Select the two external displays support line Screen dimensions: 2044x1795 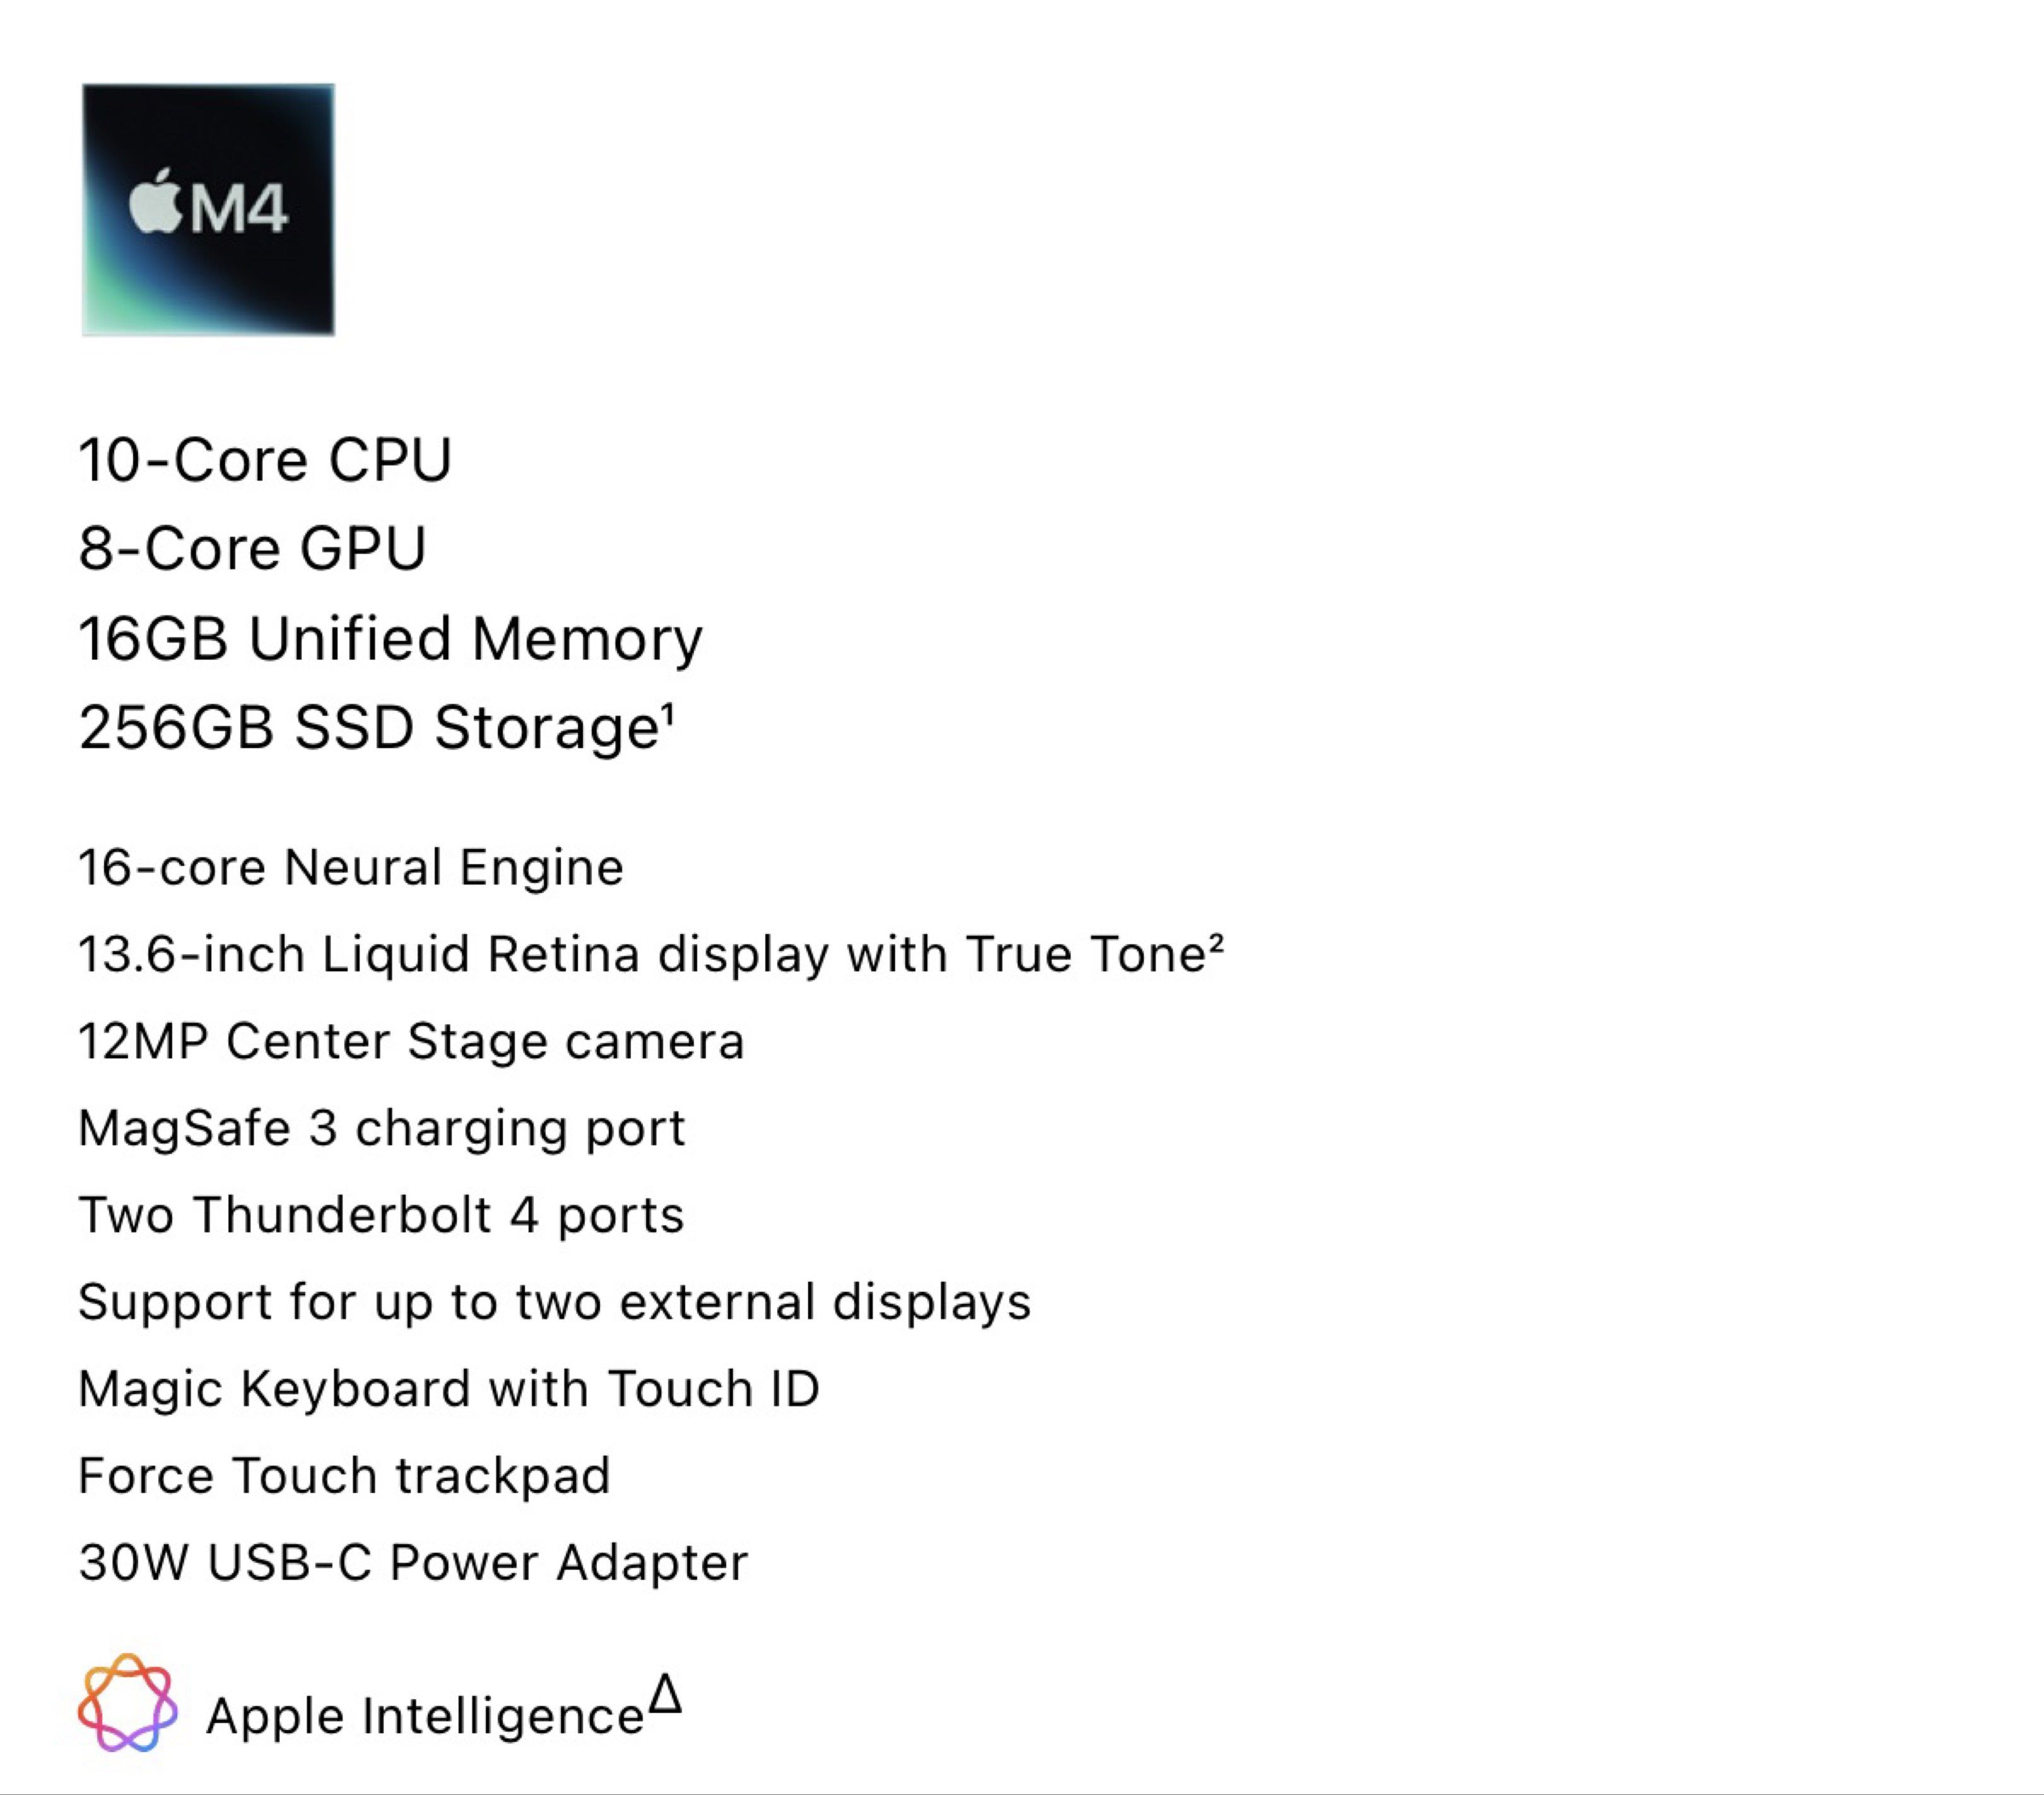tap(554, 1302)
